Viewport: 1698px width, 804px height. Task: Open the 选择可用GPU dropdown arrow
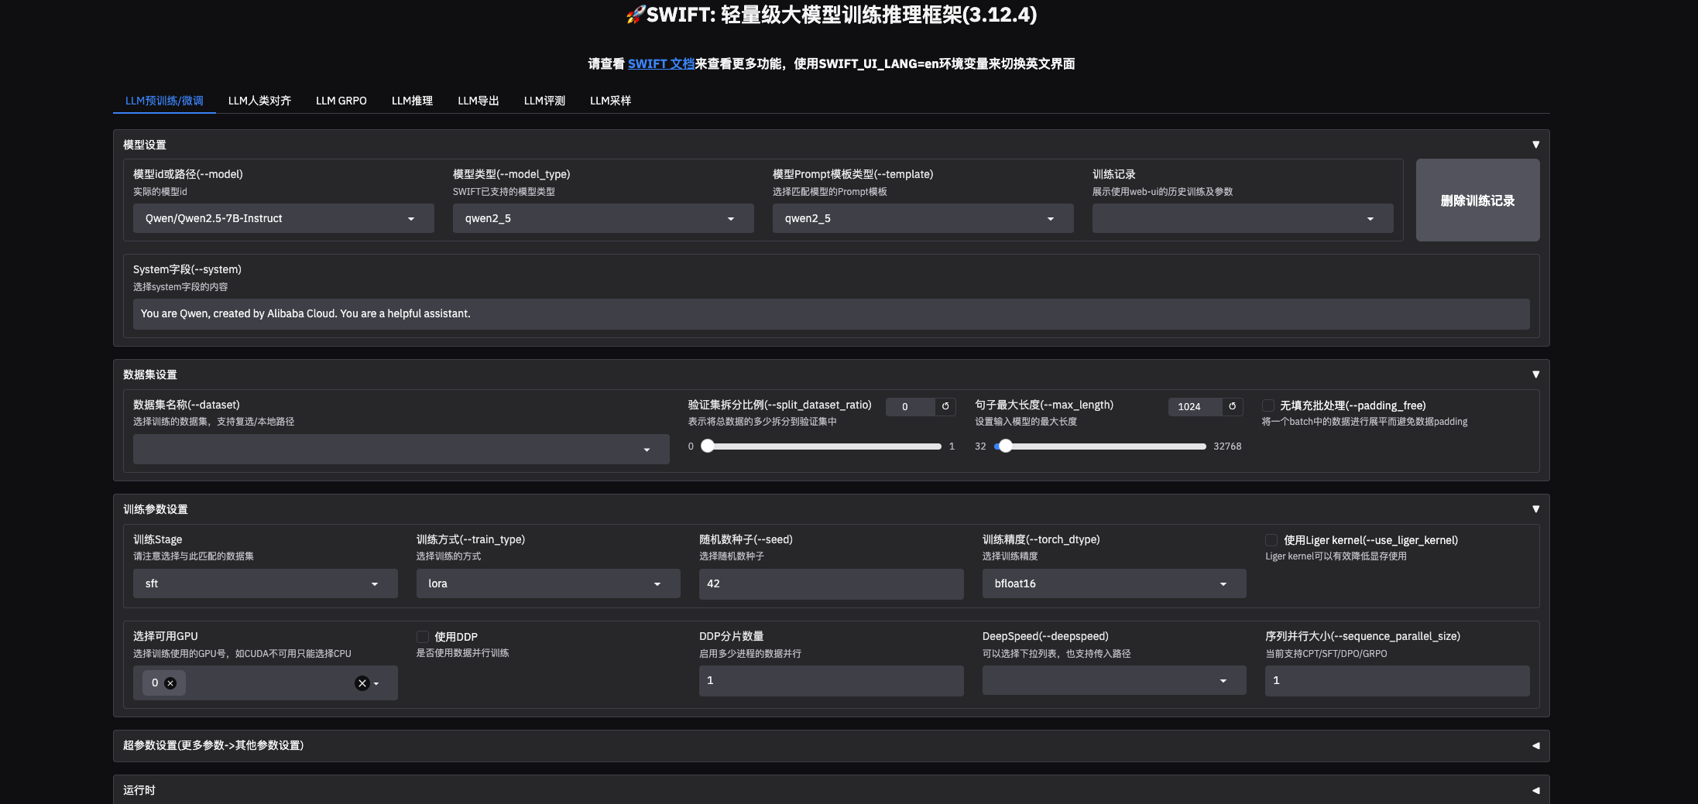(376, 684)
